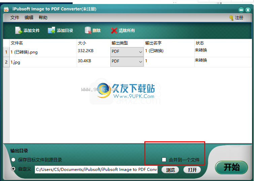Click the size value 30.4KB
254x181 pixels.
(x=84, y=61)
